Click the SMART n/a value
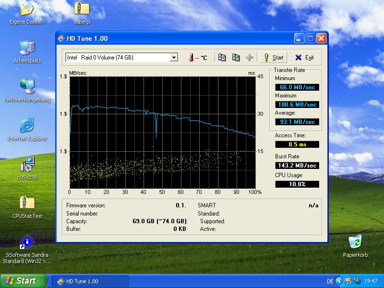 (x=313, y=205)
